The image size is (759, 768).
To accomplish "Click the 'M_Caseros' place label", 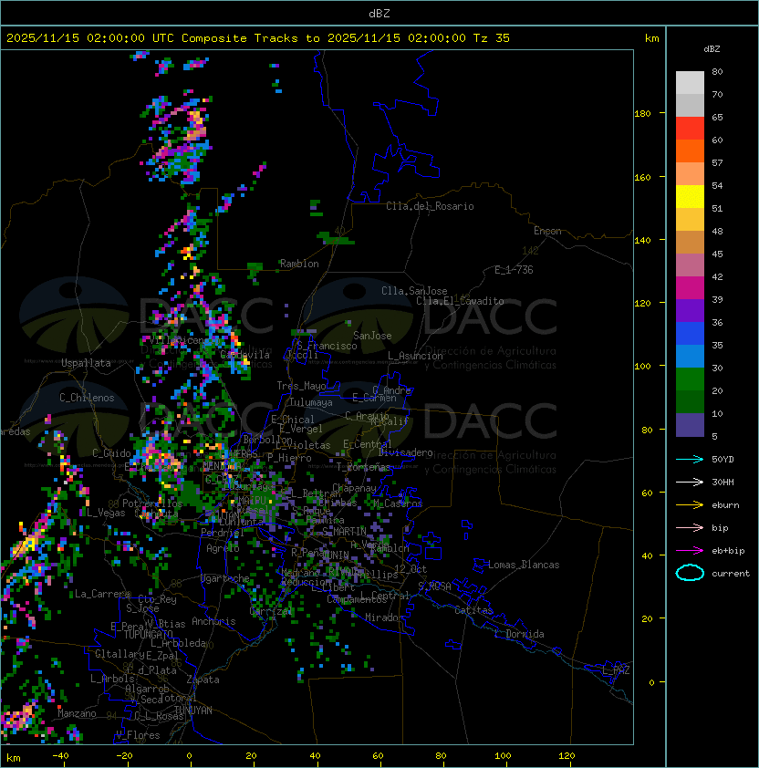I will click(398, 503).
